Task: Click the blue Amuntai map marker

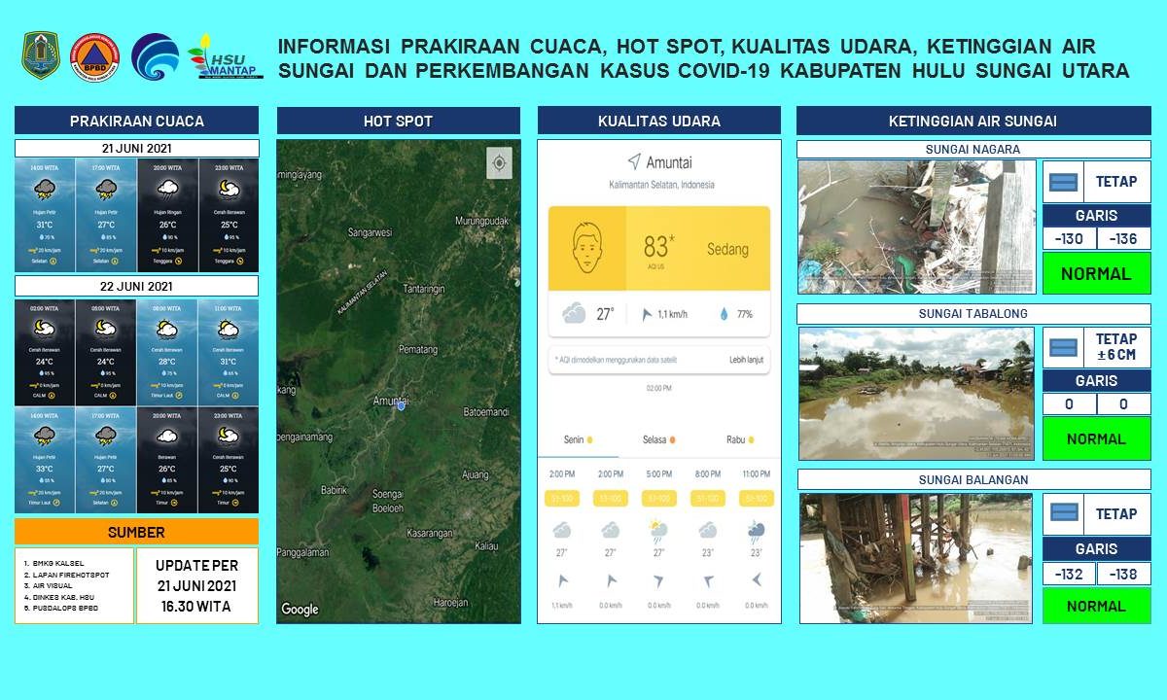Action: (x=401, y=405)
